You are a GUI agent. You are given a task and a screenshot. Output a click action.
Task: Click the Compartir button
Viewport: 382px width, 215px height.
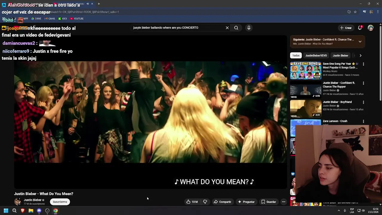pyautogui.click(x=222, y=202)
